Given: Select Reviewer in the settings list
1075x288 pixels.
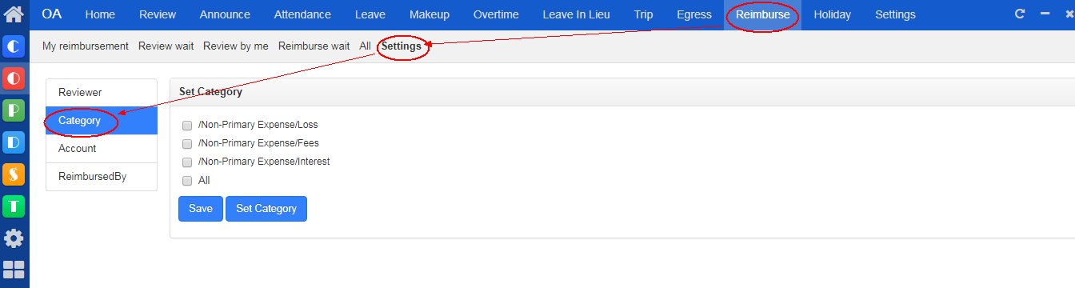Looking at the screenshot, I should pyautogui.click(x=102, y=93).
